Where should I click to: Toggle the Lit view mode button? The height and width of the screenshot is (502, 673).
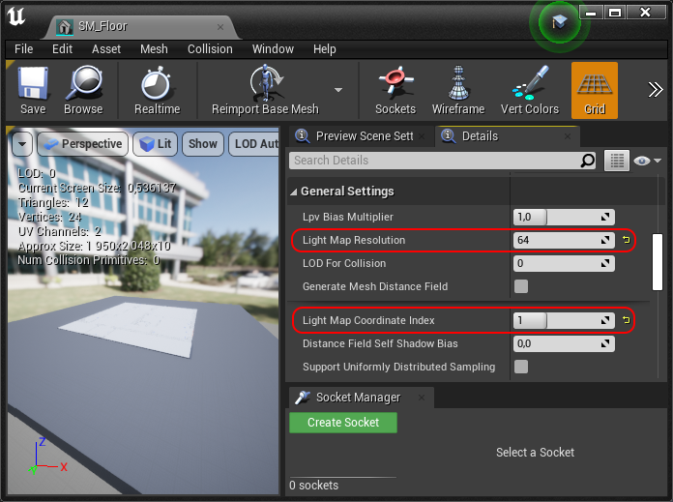coord(154,144)
